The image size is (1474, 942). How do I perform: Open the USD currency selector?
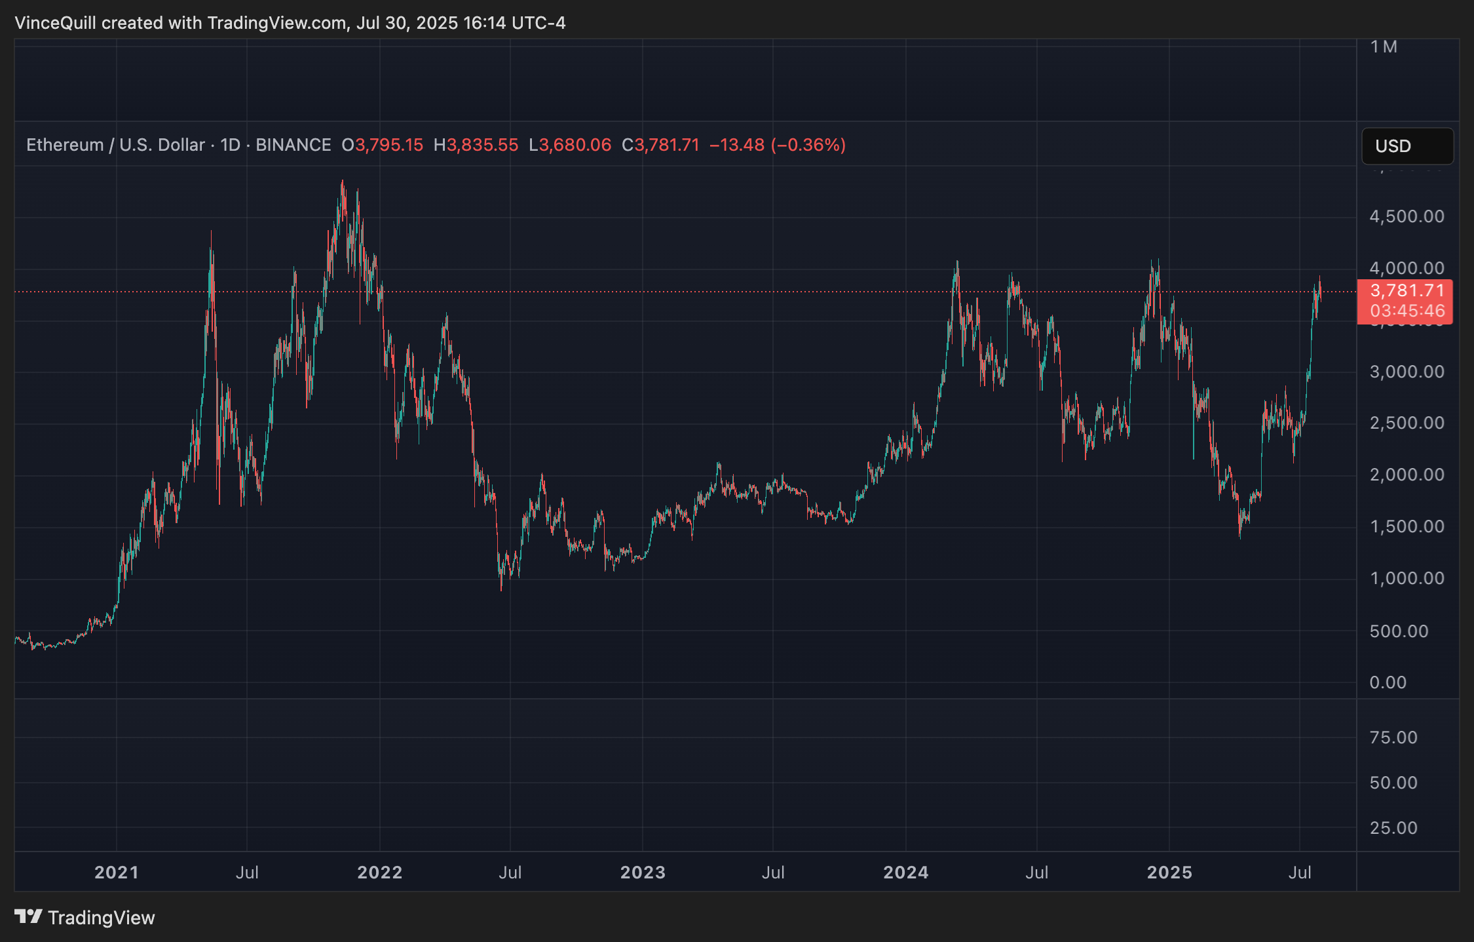pyautogui.click(x=1407, y=146)
